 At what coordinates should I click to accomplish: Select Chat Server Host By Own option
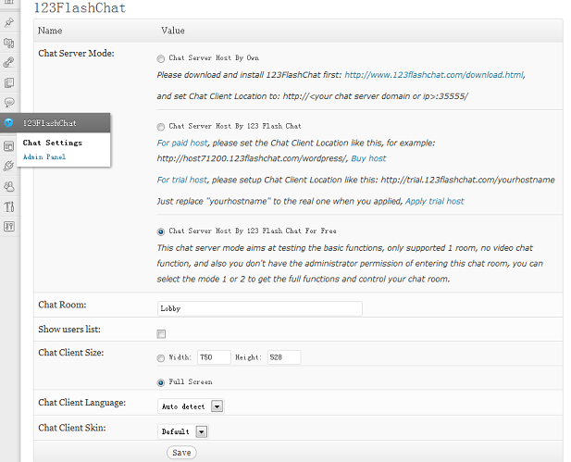click(162, 58)
